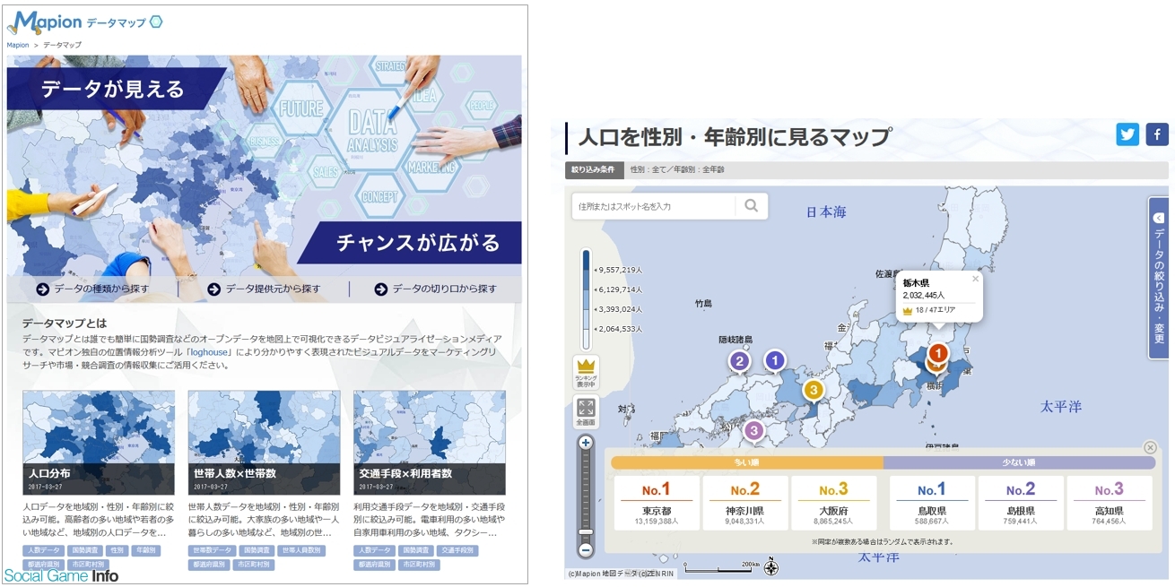Click the データマップとは heading

(65, 324)
